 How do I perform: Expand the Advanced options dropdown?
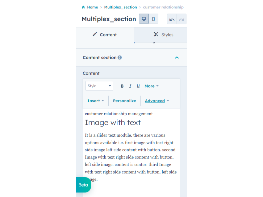[157, 101]
